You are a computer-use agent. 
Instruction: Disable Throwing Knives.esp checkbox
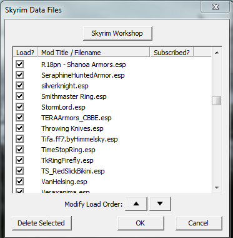(x=19, y=128)
